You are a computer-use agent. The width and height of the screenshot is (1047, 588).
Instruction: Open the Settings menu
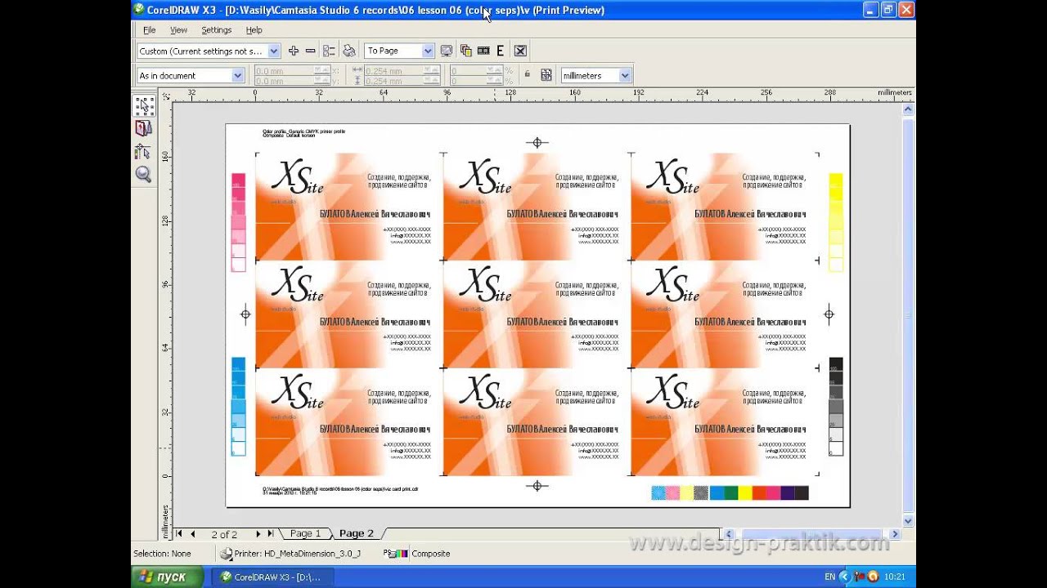click(x=217, y=30)
